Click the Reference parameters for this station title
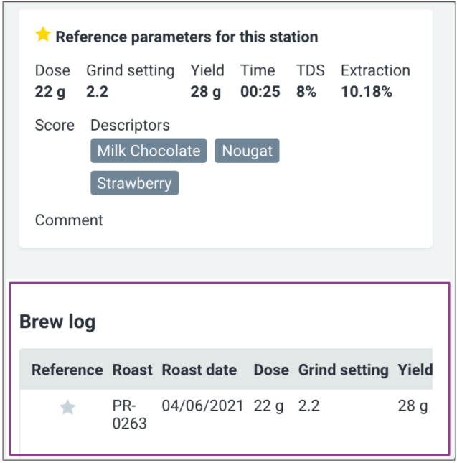Image resolution: width=457 pixels, height=463 pixels. tap(187, 37)
